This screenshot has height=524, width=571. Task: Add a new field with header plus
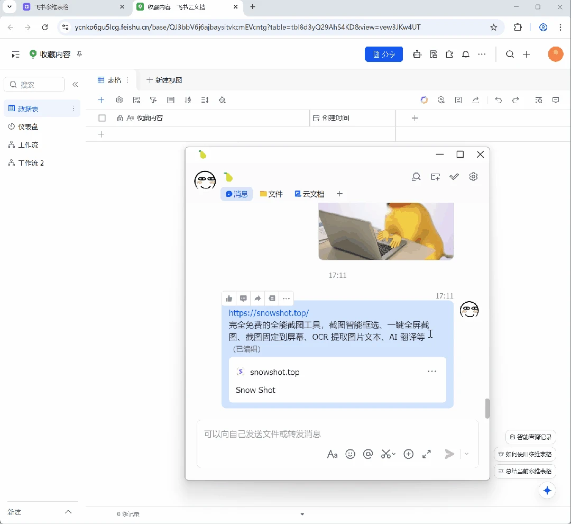point(415,118)
